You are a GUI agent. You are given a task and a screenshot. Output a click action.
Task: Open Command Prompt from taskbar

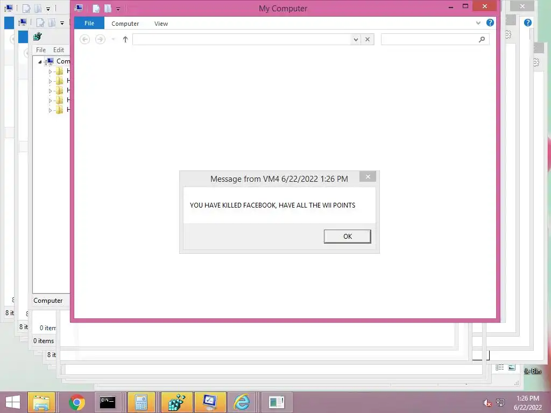tap(108, 402)
